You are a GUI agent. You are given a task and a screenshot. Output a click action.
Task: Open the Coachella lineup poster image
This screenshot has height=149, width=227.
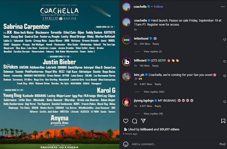[x=60, y=74]
